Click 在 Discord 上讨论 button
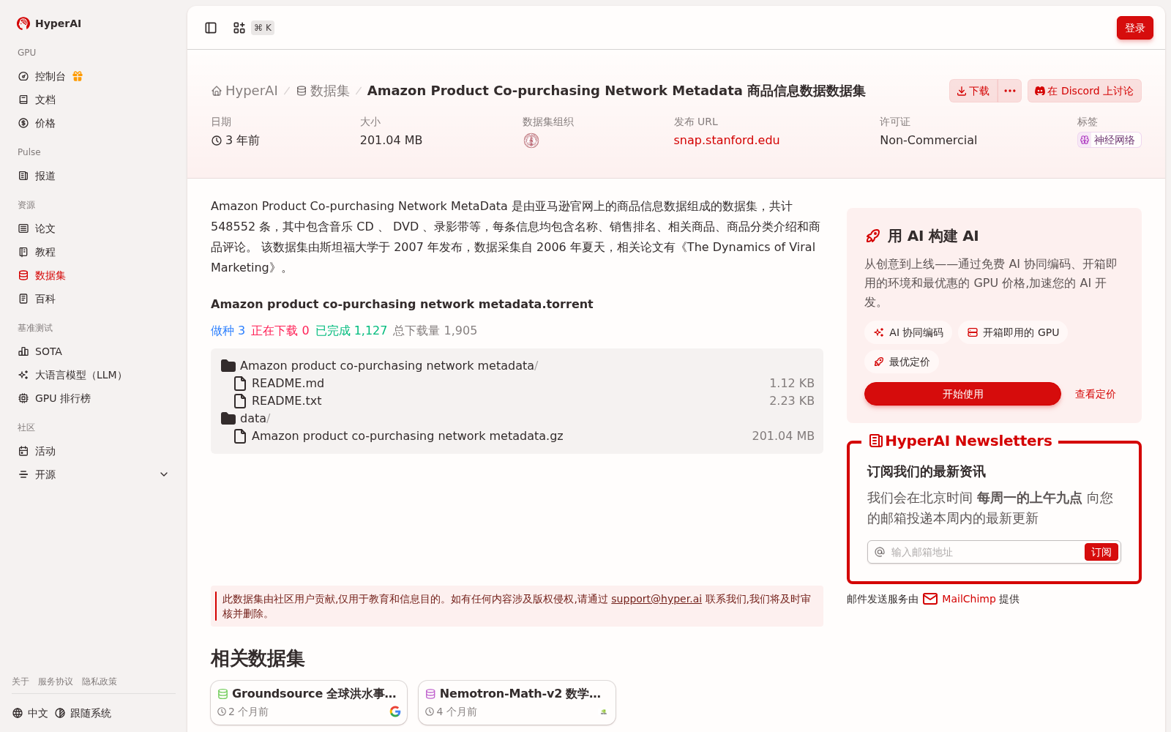The width and height of the screenshot is (1171, 732). coord(1084,91)
